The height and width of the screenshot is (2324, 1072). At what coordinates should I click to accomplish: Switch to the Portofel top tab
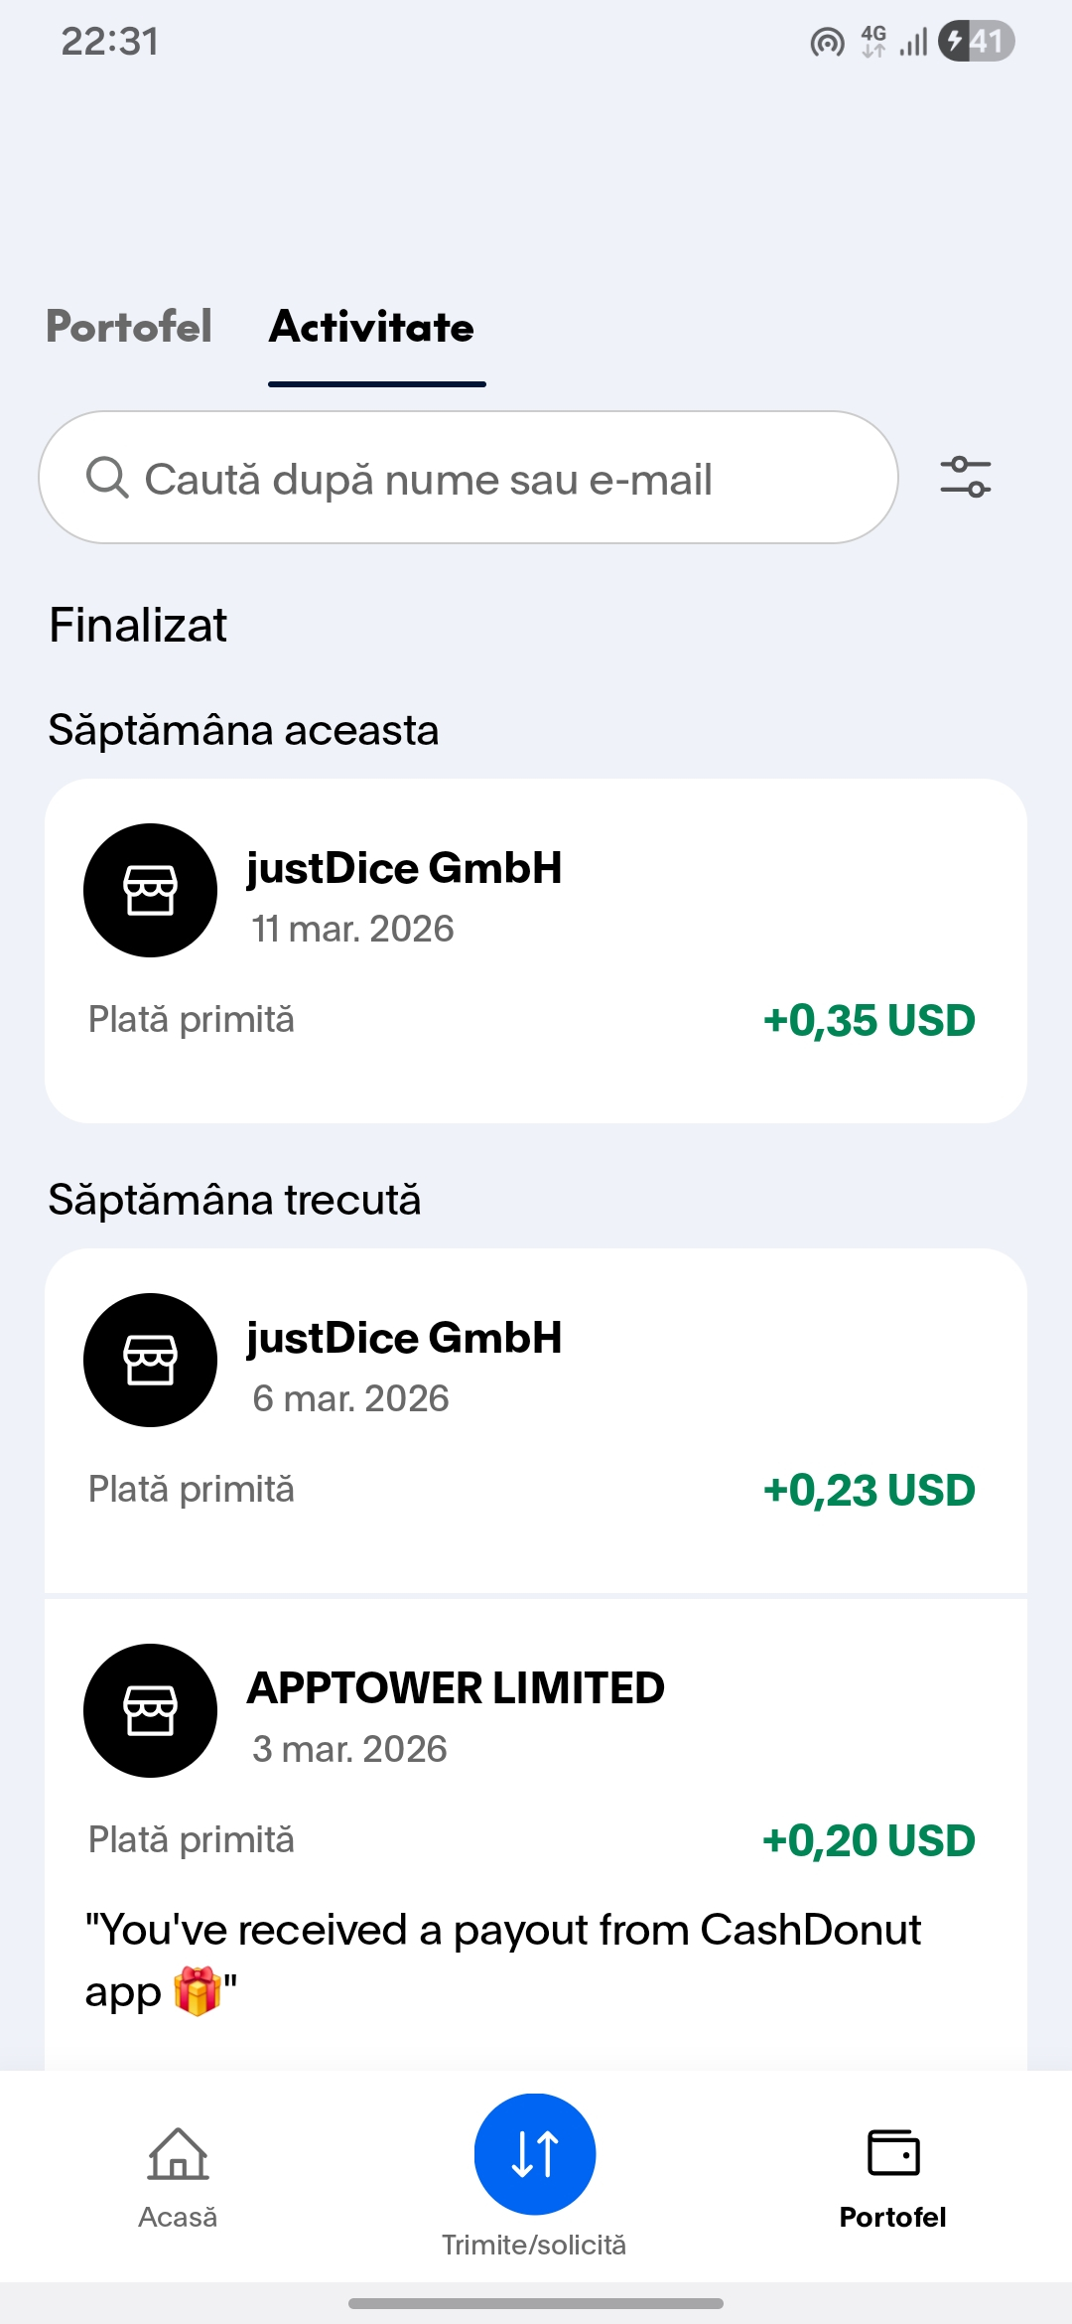click(x=129, y=327)
